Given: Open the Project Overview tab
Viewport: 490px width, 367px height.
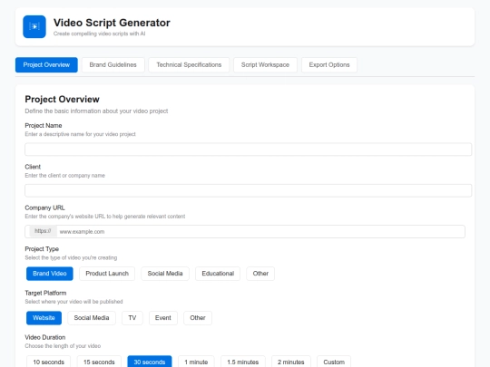Looking at the screenshot, I should [46, 65].
